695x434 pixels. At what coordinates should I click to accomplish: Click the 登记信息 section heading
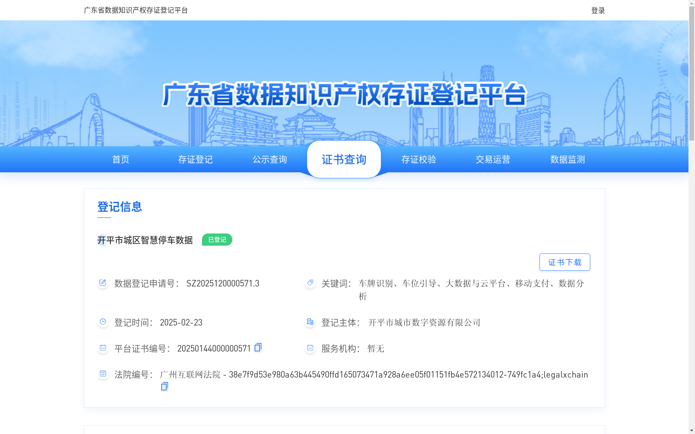(x=120, y=207)
